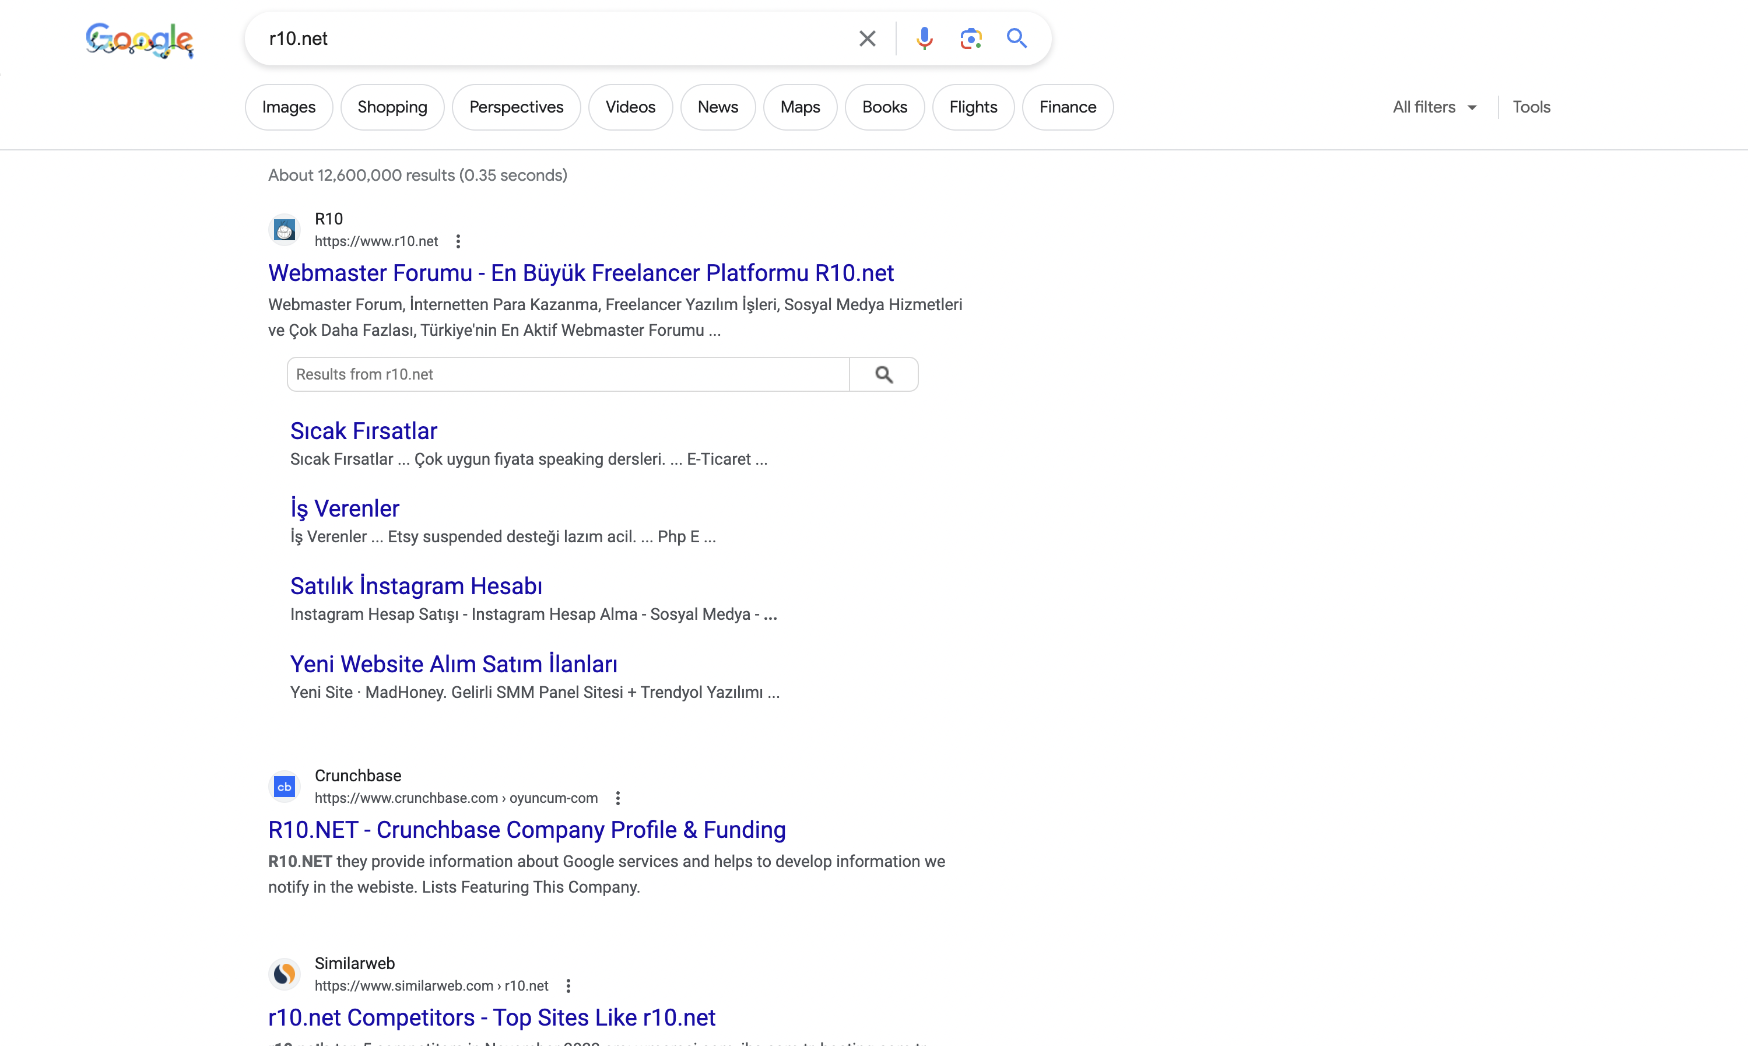The height and width of the screenshot is (1046, 1748).
Task: Open the Similarweb result options menu
Action: pyautogui.click(x=569, y=985)
